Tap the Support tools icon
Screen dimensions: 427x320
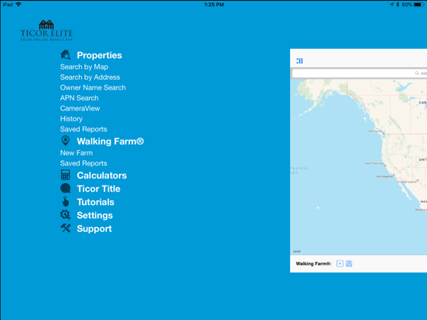point(65,228)
